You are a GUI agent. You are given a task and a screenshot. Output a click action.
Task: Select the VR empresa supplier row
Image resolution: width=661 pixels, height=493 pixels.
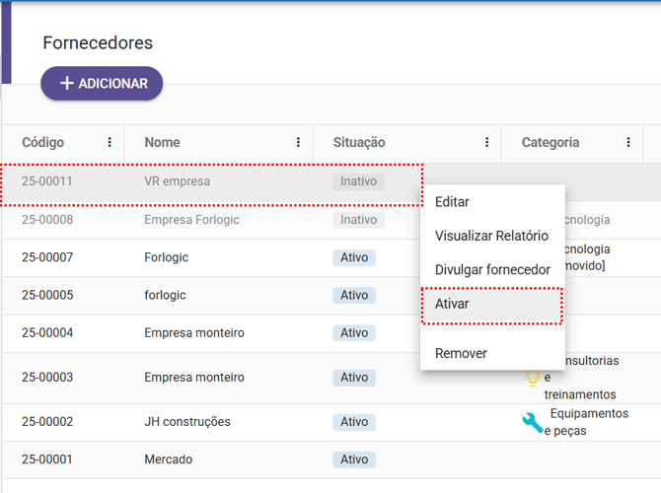tap(177, 181)
